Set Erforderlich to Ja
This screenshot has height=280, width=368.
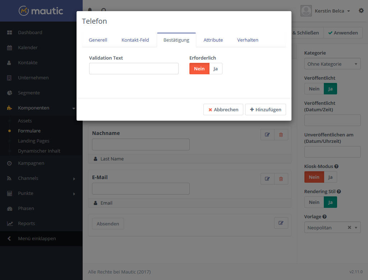pos(216,69)
